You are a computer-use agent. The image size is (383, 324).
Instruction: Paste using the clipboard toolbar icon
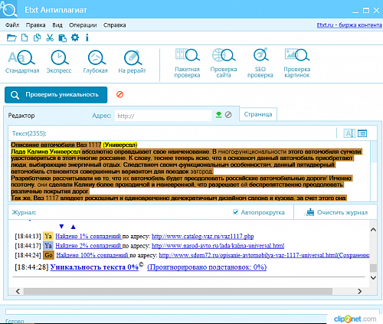(x=62, y=38)
